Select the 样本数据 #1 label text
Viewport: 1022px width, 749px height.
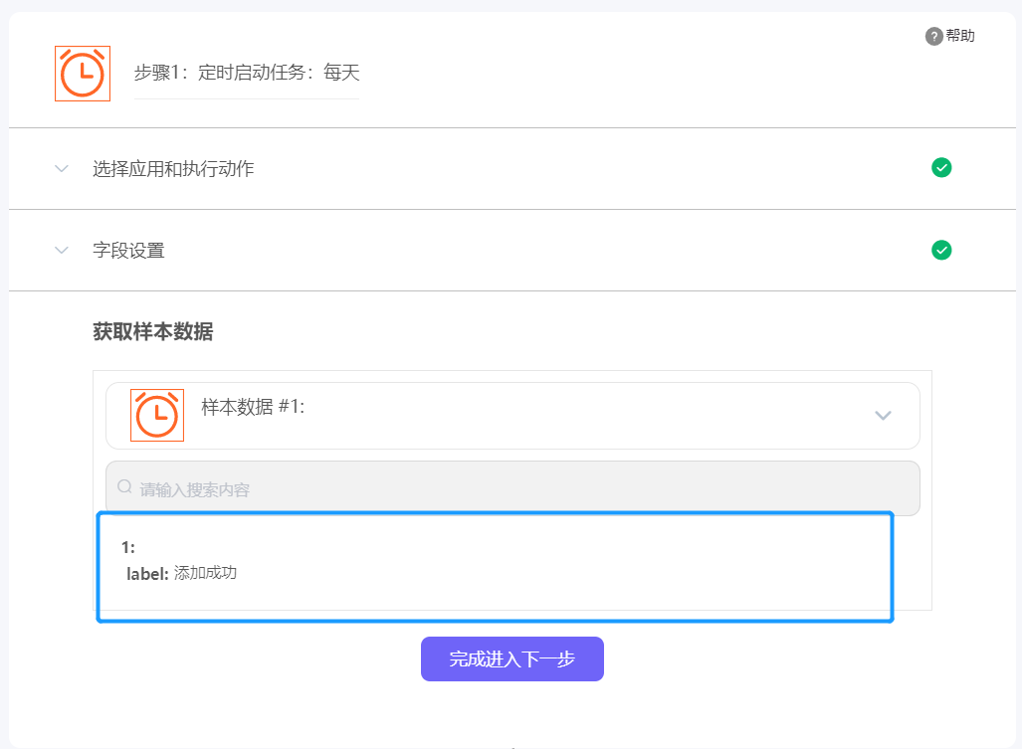[252, 406]
